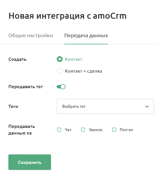The width and height of the screenshot is (158, 174).
Task: Click the Передавать тег field label
Action: tap(26, 87)
